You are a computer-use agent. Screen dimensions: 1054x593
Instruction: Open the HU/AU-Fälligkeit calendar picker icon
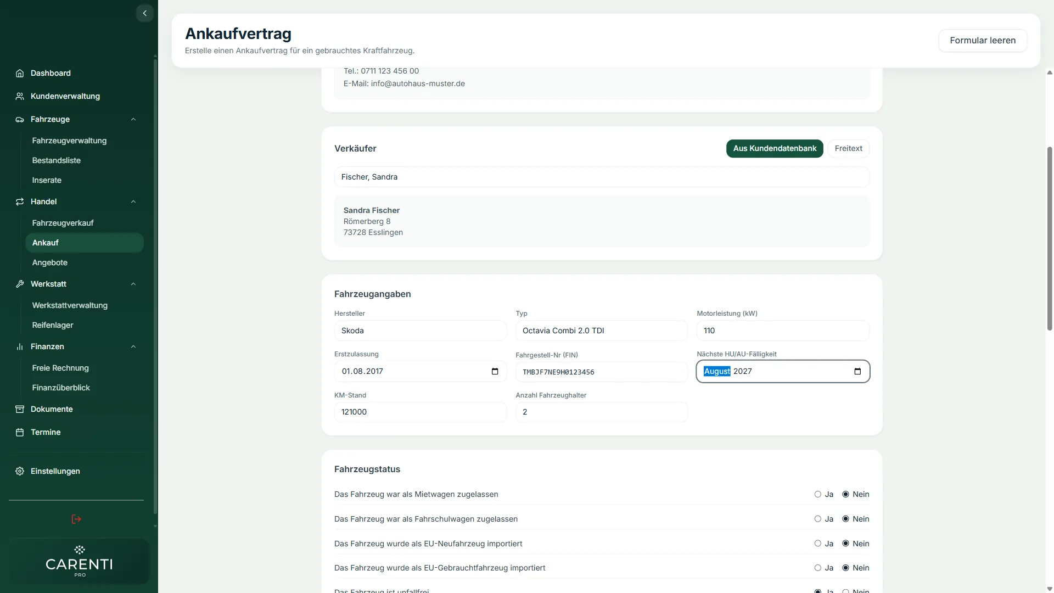[x=857, y=371]
